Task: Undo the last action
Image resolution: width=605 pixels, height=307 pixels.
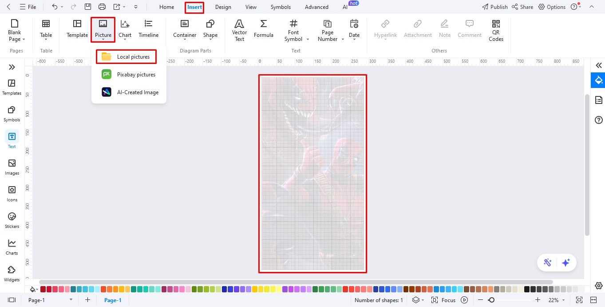Action: [55, 7]
